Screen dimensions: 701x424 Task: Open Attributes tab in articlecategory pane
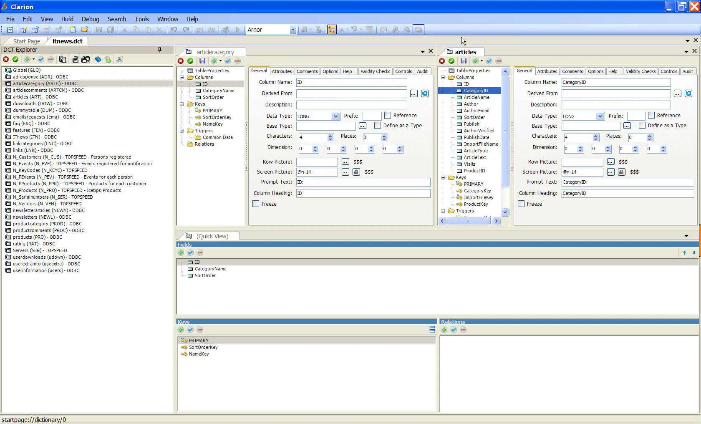tap(282, 71)
